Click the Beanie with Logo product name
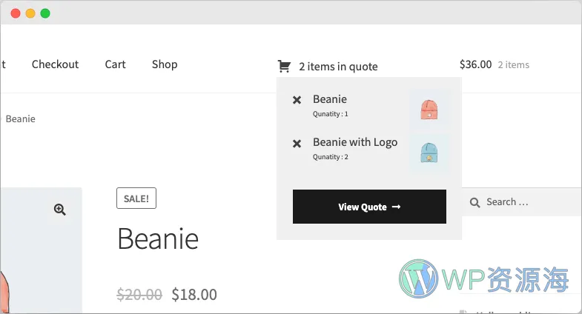Screen dimensions: 582x314 pos(355,142)
